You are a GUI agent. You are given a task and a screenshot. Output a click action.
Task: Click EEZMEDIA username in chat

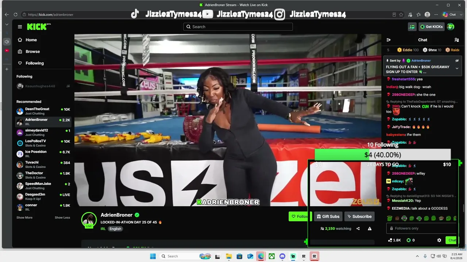(x=401, y=209)
